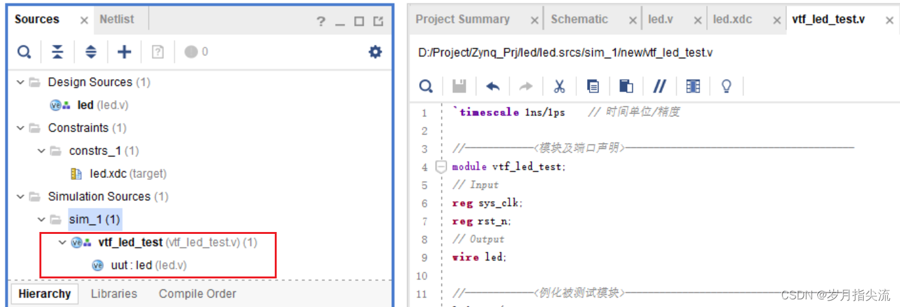Click the editor search magnifier icon
Viewport: 900px width, 307px height.
coord(427,86)
